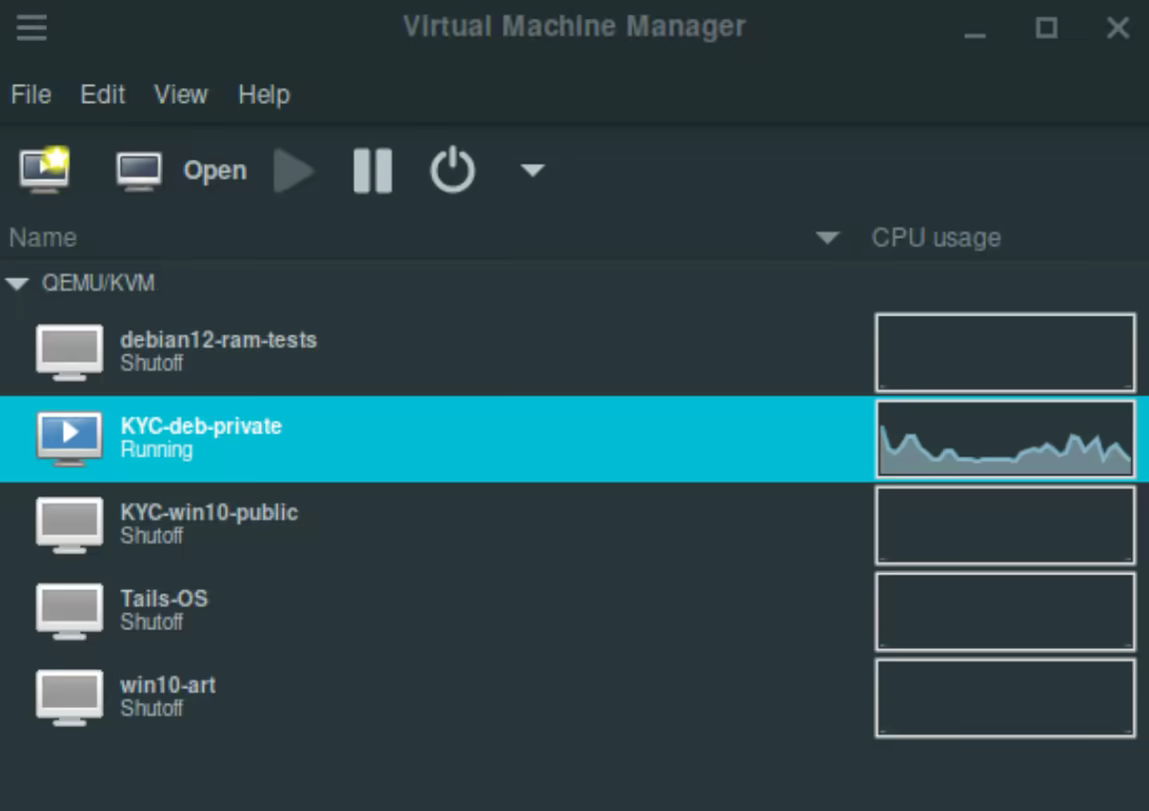Click Running status under KYC-deb-private
The height and width of the screenshot is (811, 1149).
point(157,449)
